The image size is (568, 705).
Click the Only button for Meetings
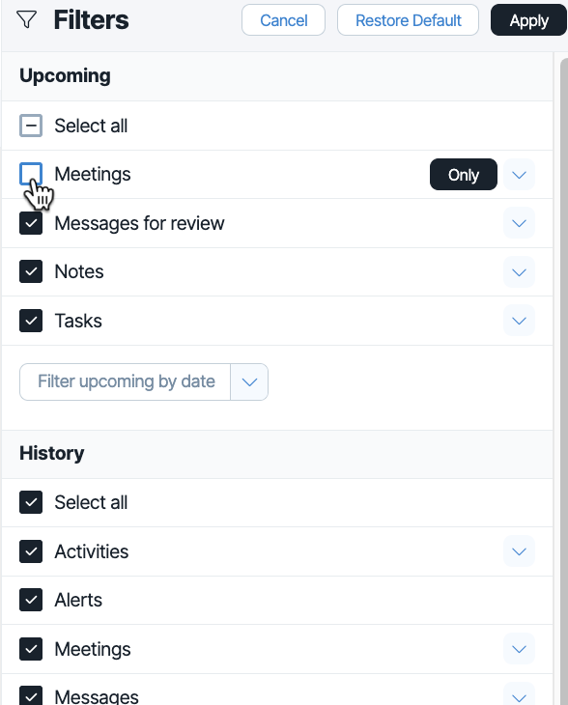[464, 175]
